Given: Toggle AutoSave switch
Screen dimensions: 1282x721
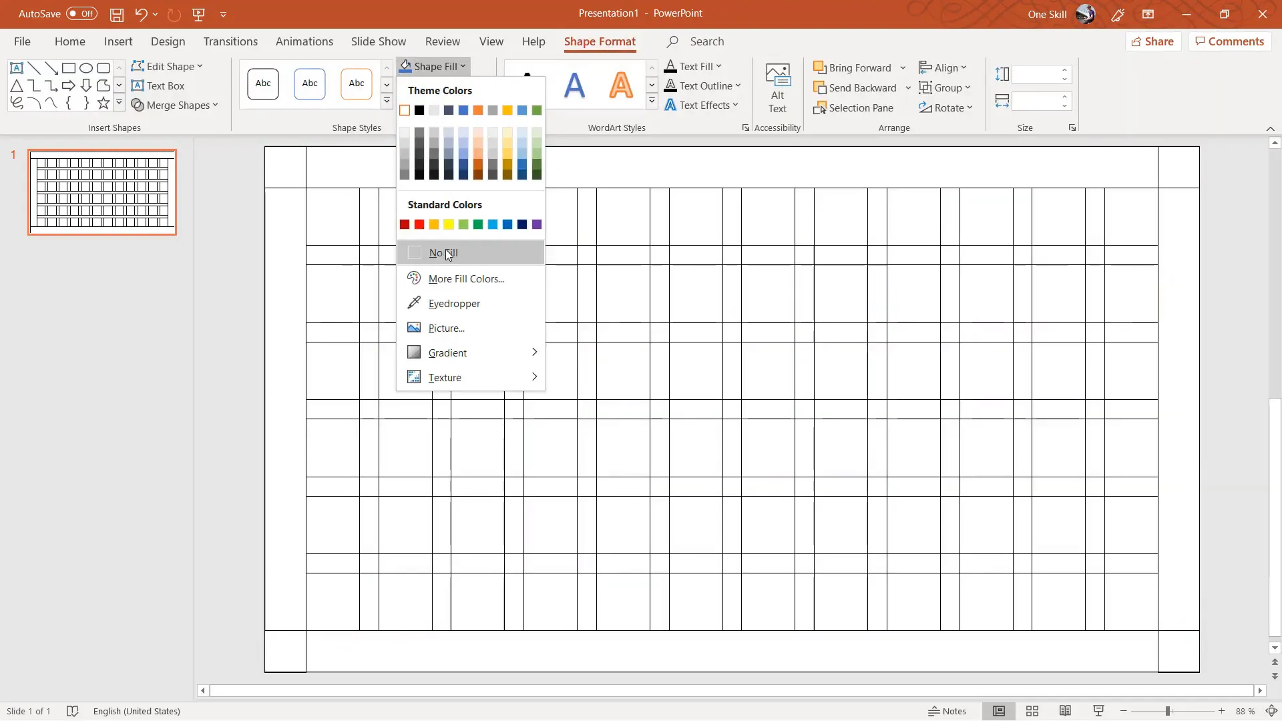Looking at the screenshot, I should (81, 13).
